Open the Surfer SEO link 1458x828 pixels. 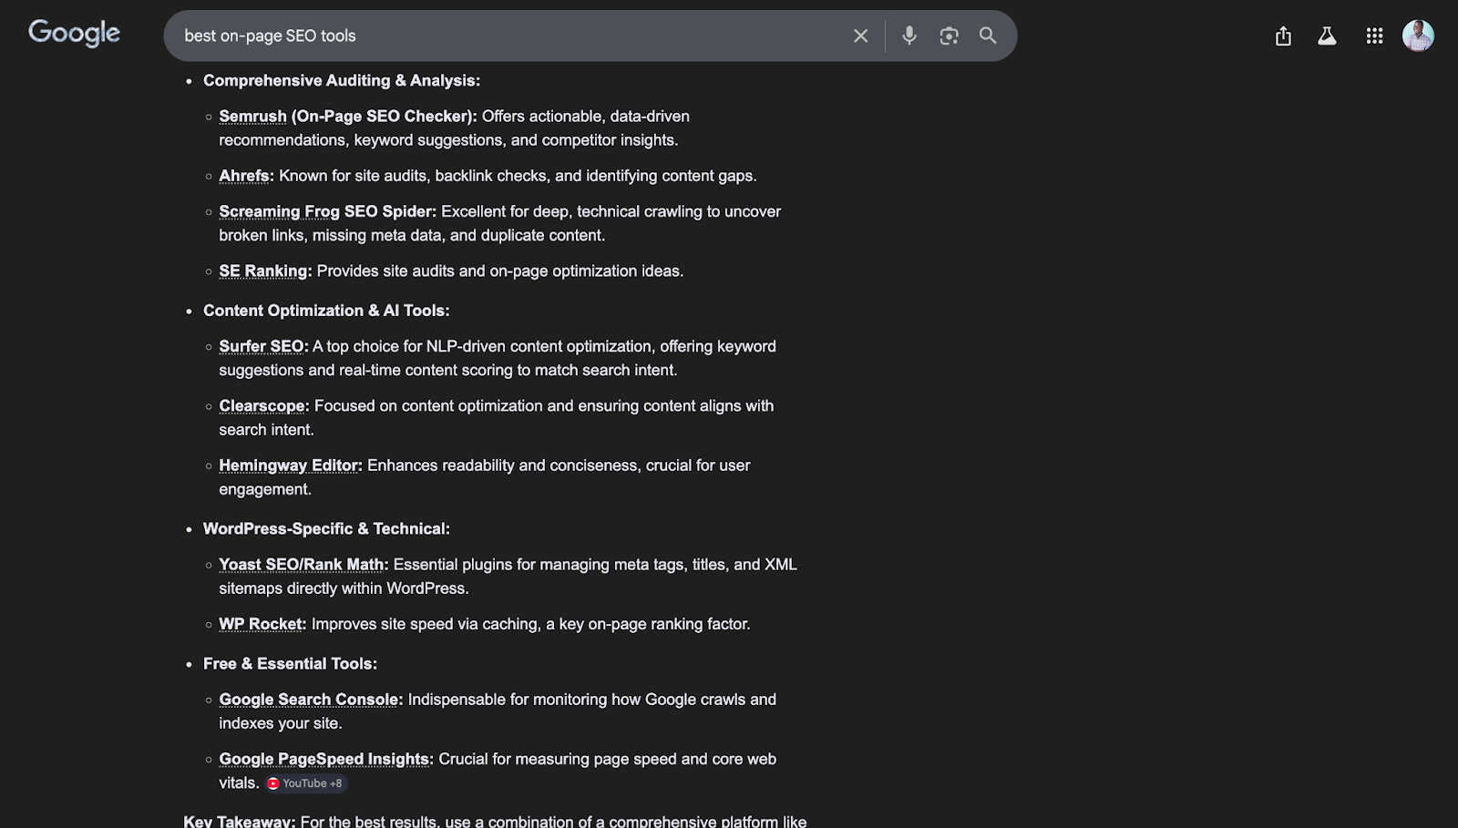coord(262,346)
